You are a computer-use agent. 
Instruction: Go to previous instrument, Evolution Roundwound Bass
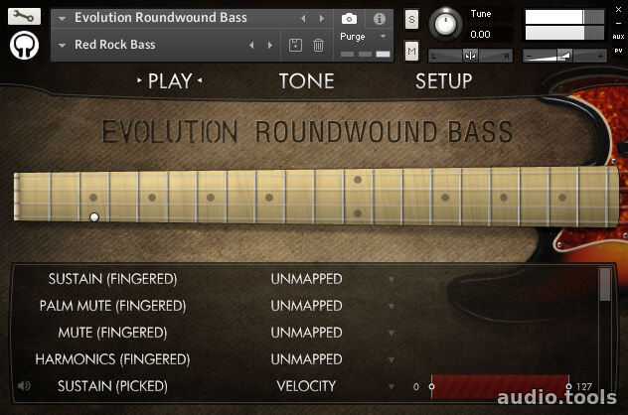point(303,18)
